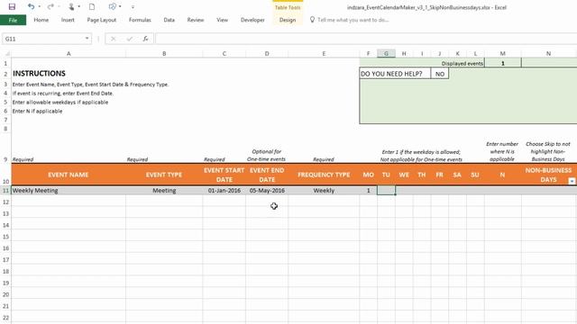Click the Undo arrow icon

[31, 6]
